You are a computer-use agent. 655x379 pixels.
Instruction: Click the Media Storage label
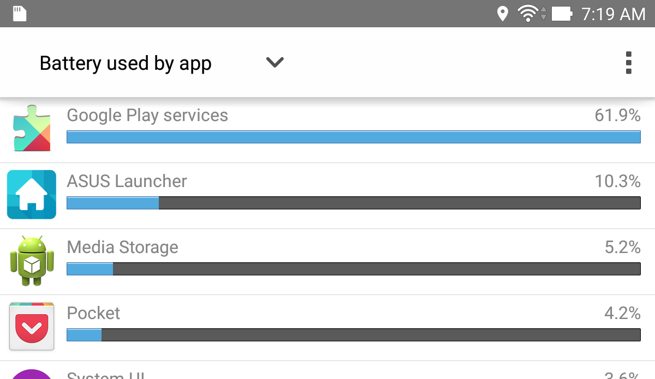coord(122,247)
